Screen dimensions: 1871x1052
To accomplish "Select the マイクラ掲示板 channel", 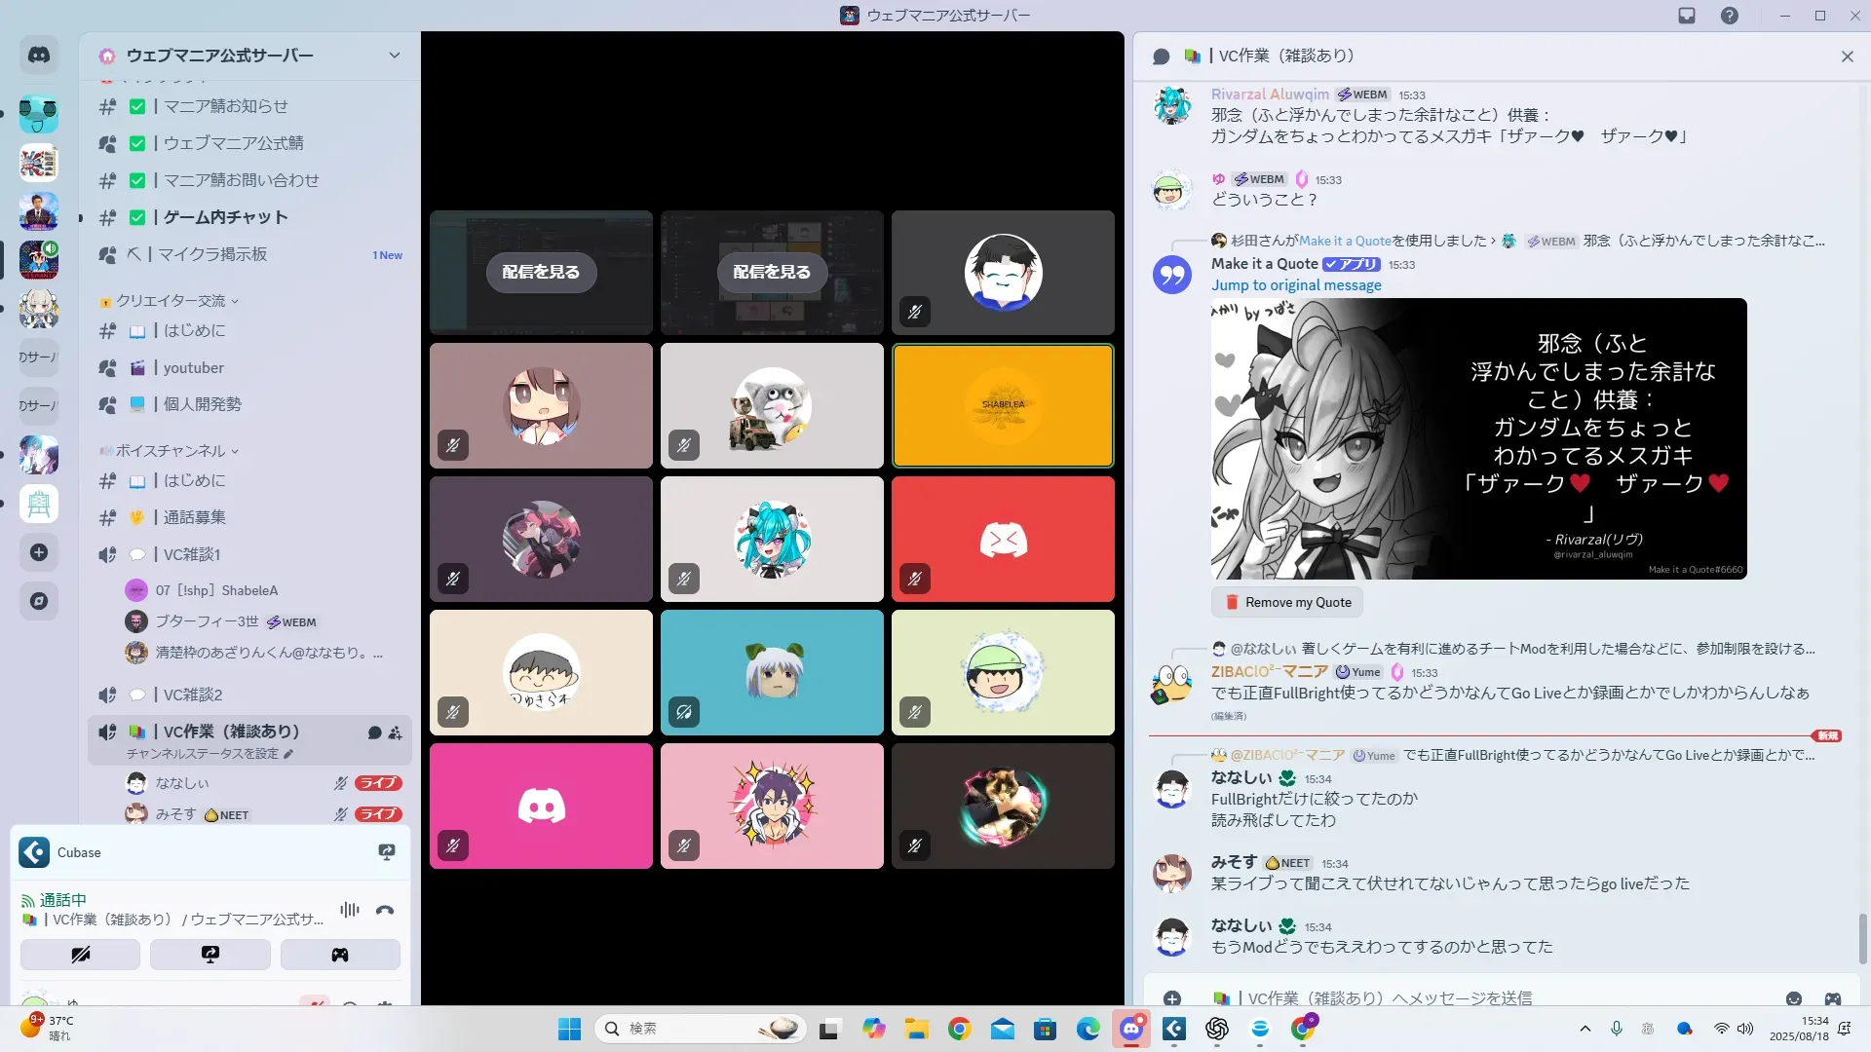I will (x=212, y=254).
